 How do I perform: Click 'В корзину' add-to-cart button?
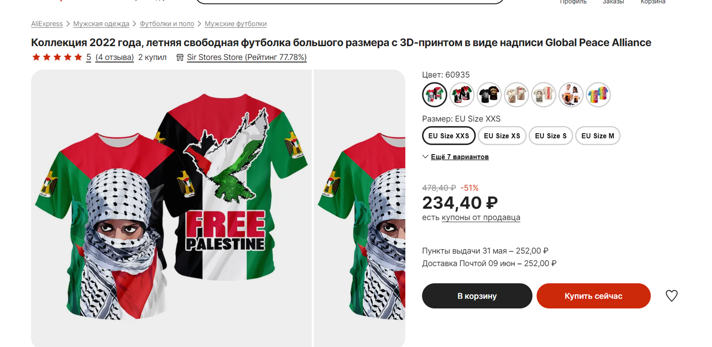[x=477, y=296]
